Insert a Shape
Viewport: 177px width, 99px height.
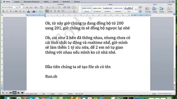point(155,9)
